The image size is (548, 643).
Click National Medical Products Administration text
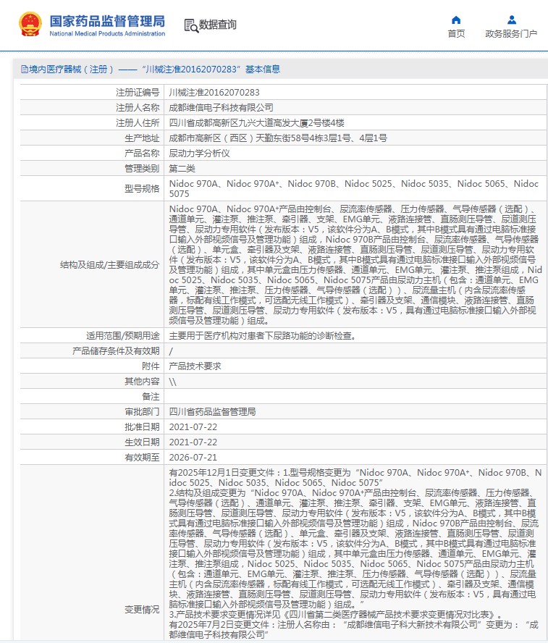pyautogui.click(x=107, y=33)
